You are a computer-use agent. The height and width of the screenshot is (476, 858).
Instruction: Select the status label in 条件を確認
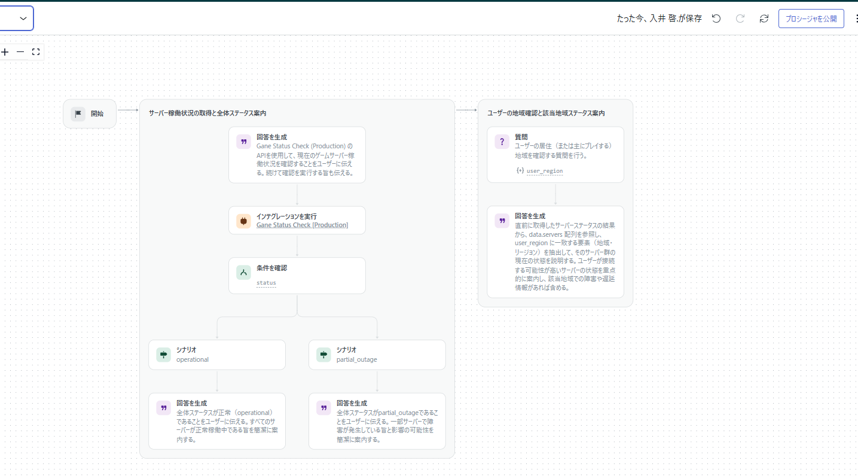[267, 283]
